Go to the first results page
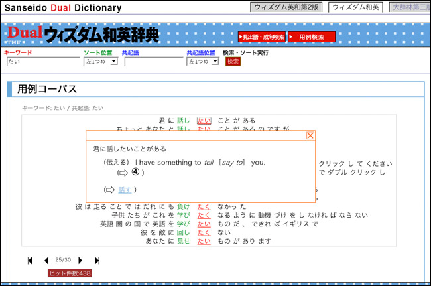431x286 pixels. pyautogui.click(x=30, y=260)
